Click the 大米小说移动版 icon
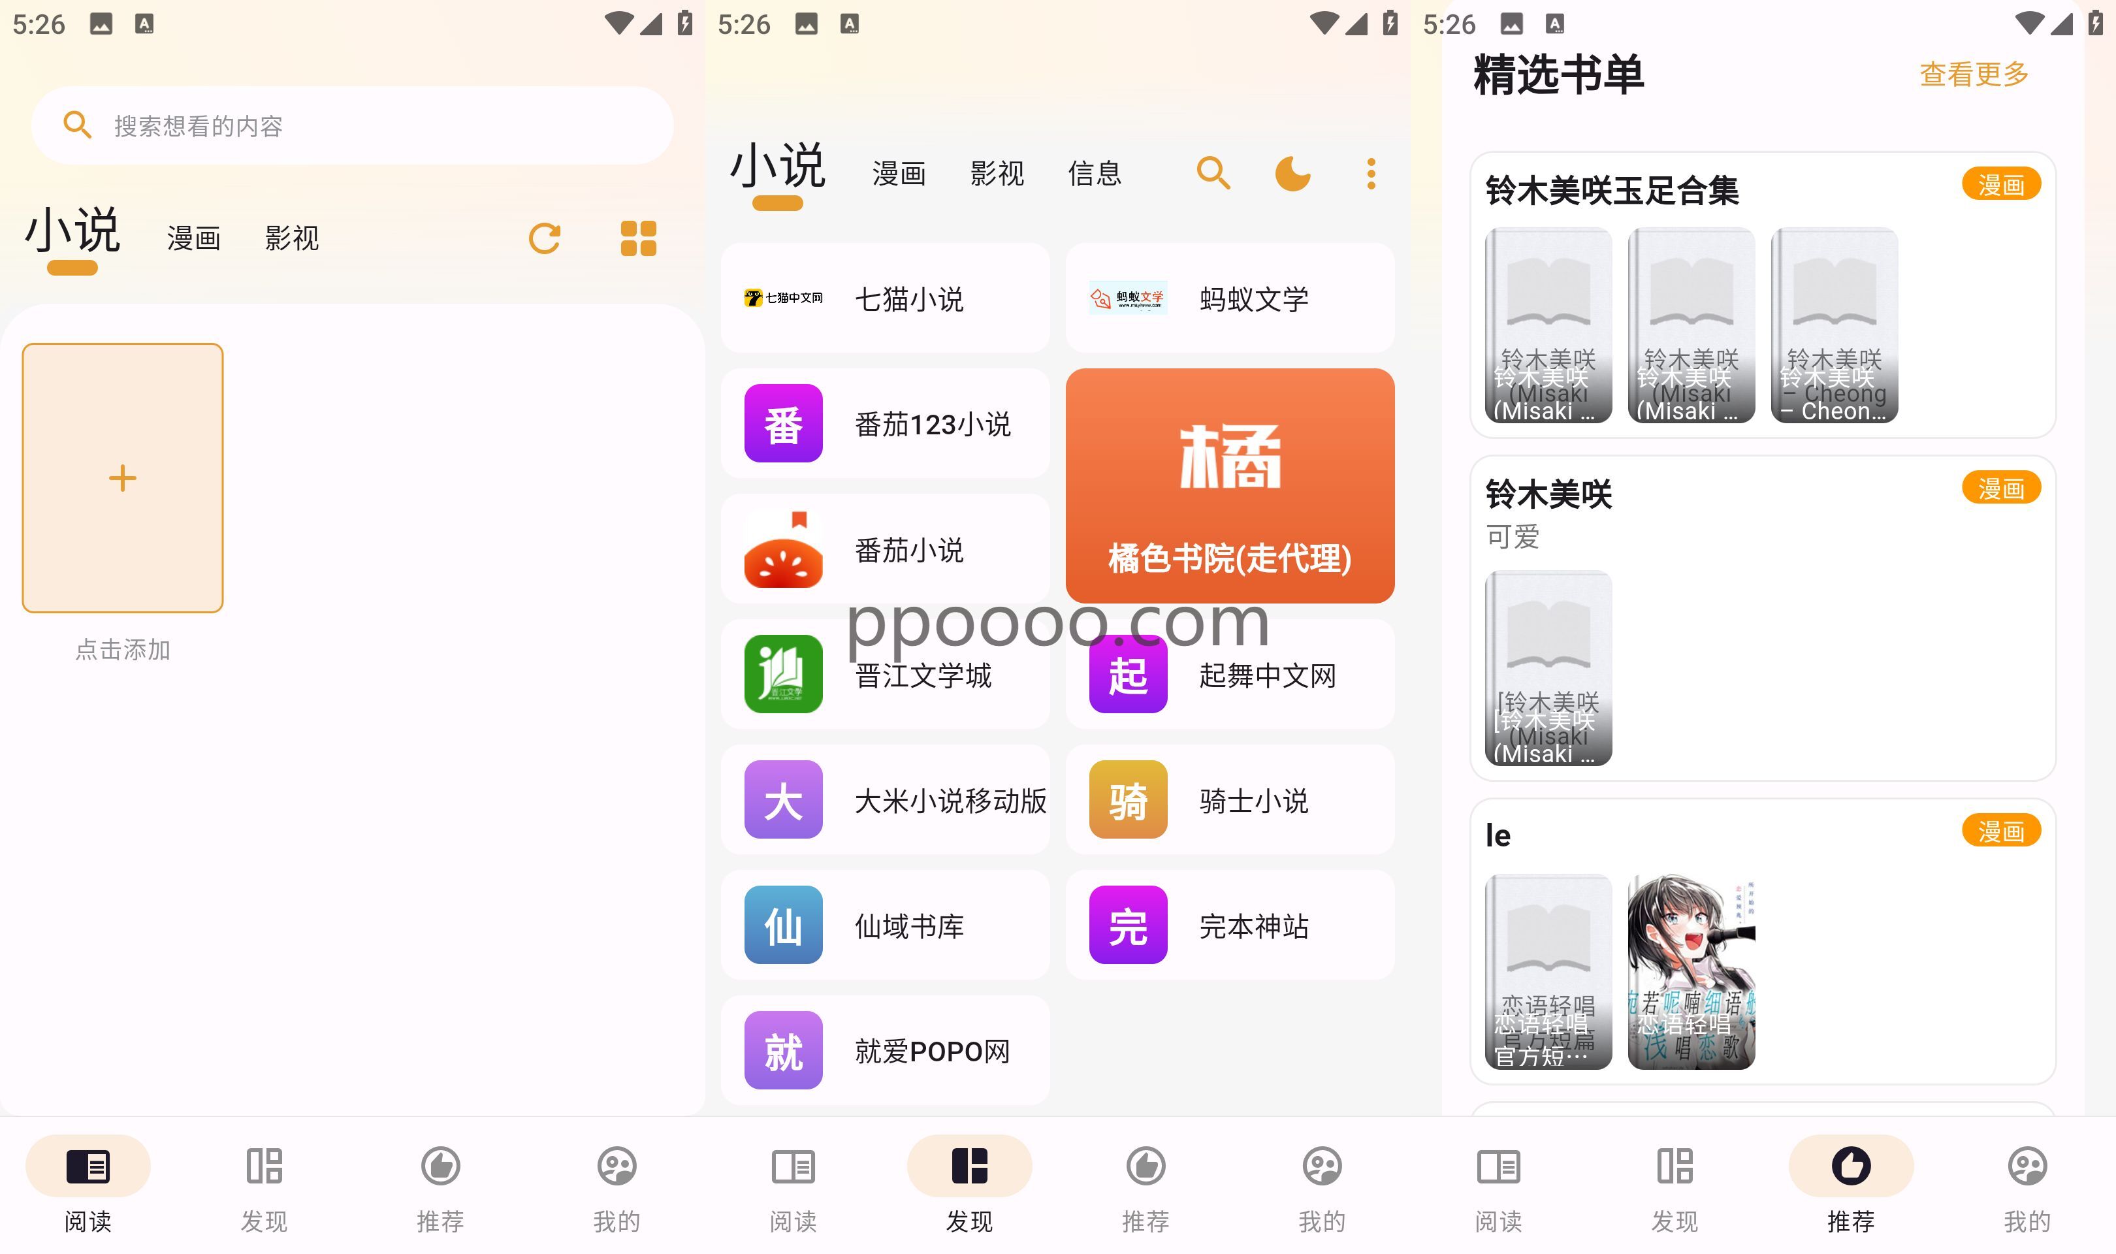This screenshot has width=2116, height=1254. (x=783, y=799)
